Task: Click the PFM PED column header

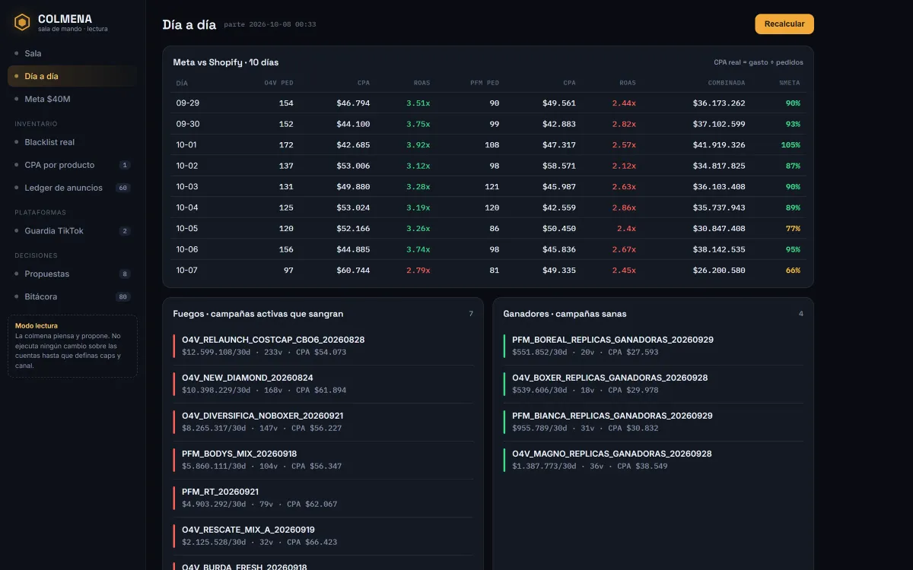Action: click(485, 83)
